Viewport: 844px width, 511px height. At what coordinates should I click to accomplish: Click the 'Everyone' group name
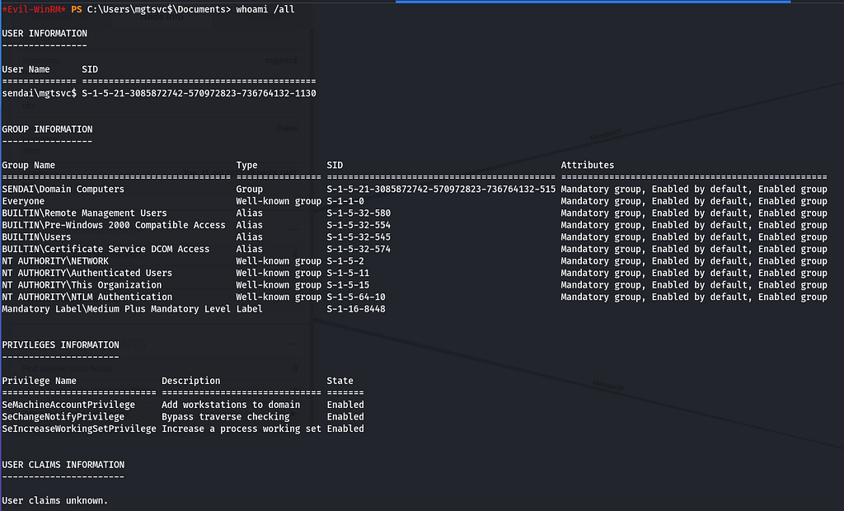coord(23,201)
